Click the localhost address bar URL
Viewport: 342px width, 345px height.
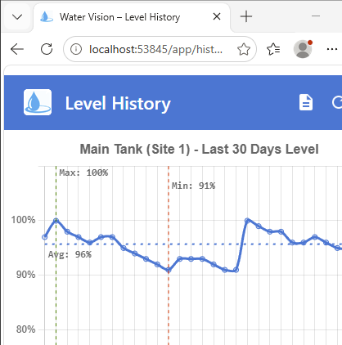pos(156,49)
